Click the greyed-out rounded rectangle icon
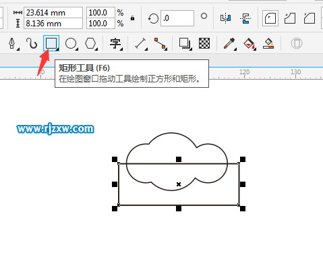The height and width of the screenshot is (264, 323). tap(297, 43)
